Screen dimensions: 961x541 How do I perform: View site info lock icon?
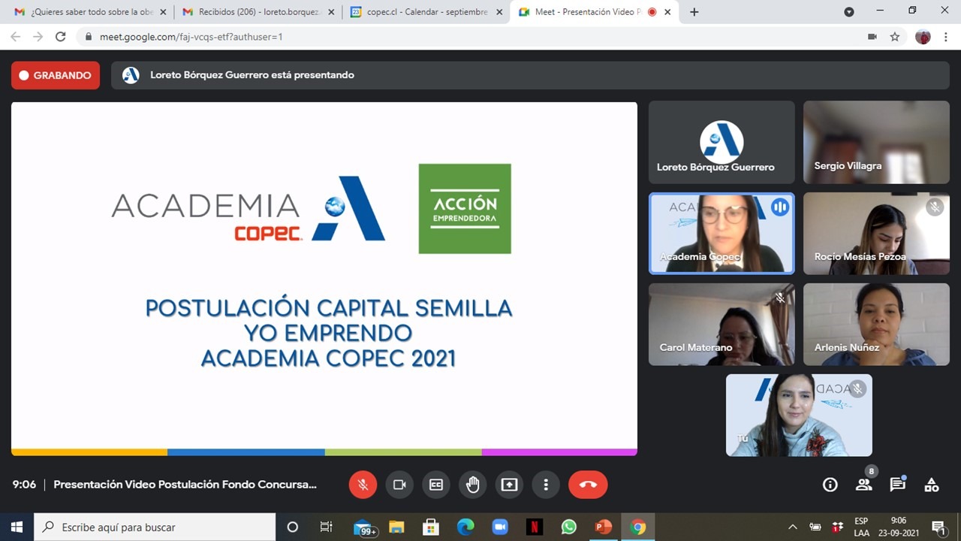pyautogui.click(x=89, y=36)
